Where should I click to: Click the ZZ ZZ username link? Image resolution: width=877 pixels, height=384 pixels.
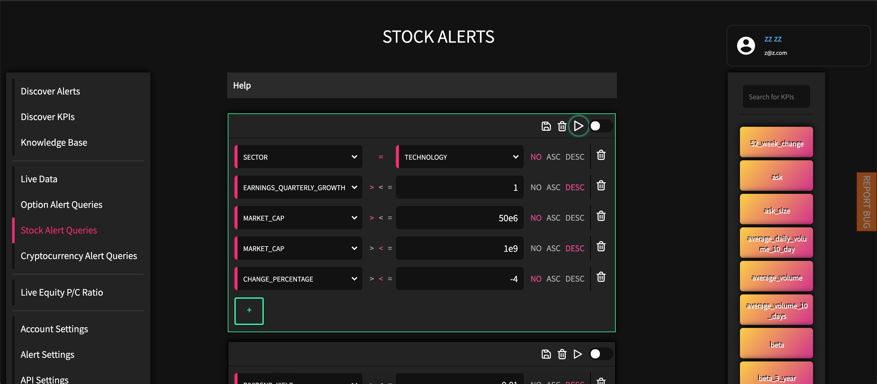(773, 39)
